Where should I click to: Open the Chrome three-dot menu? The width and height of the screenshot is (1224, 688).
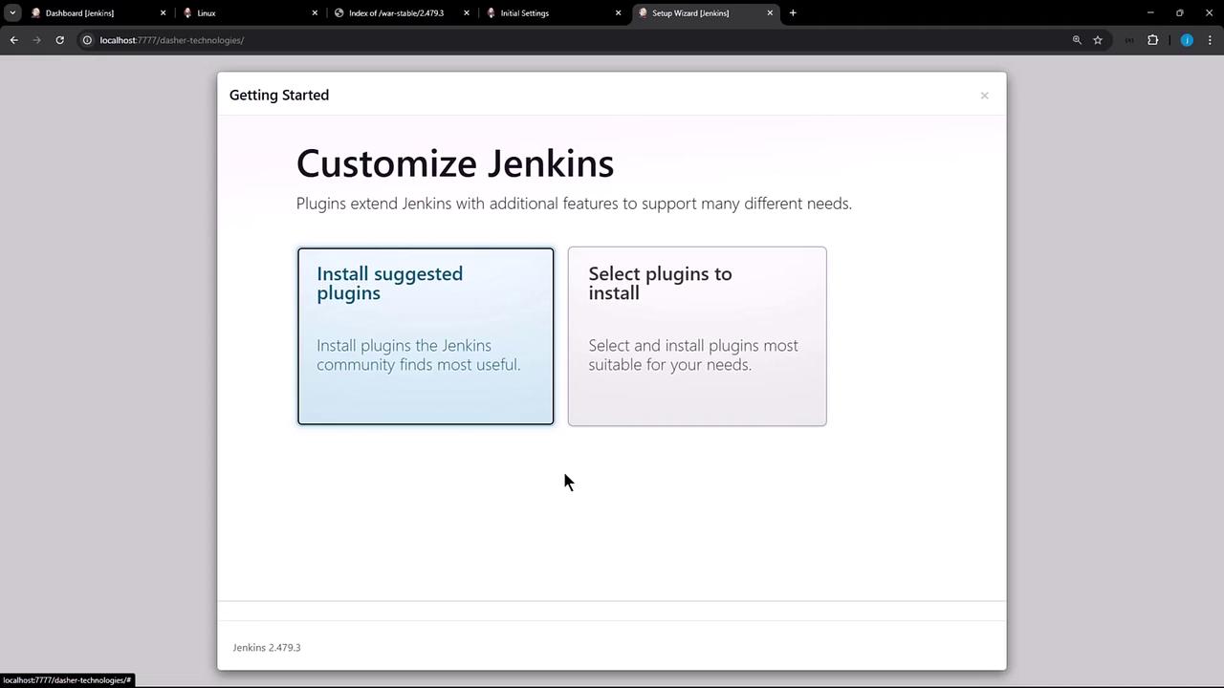[1210, 40]
